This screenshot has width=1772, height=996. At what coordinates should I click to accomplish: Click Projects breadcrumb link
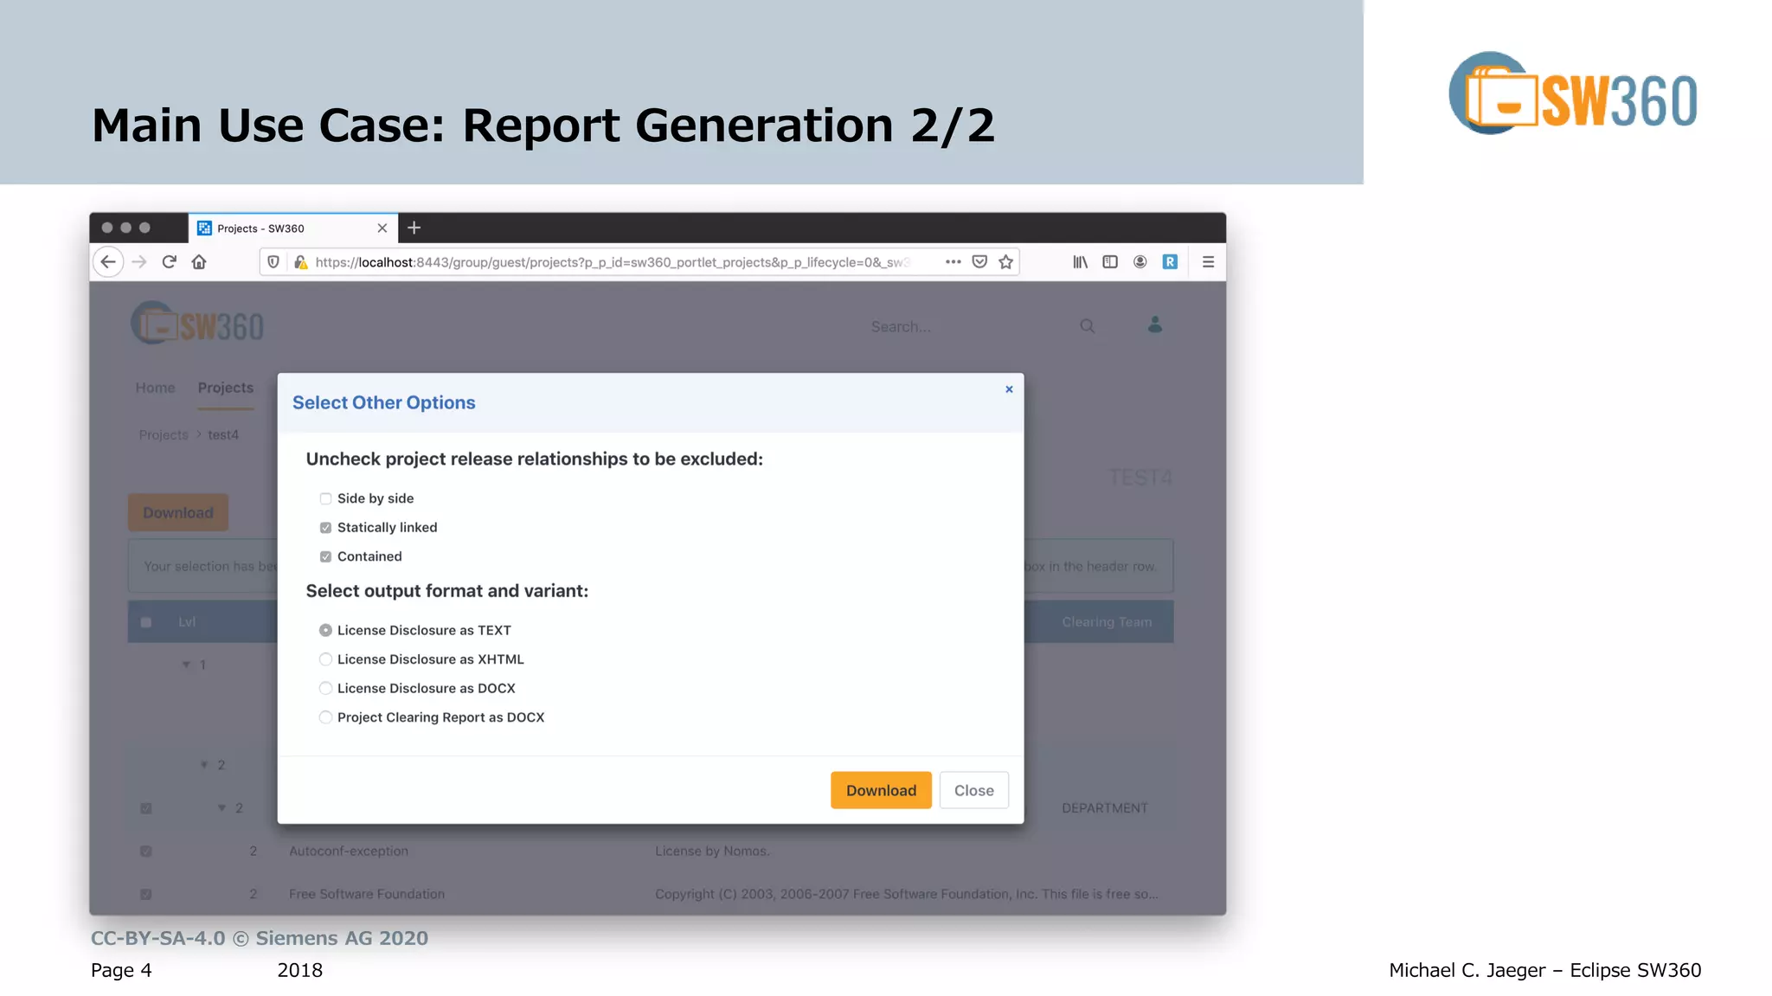point(164,434)
